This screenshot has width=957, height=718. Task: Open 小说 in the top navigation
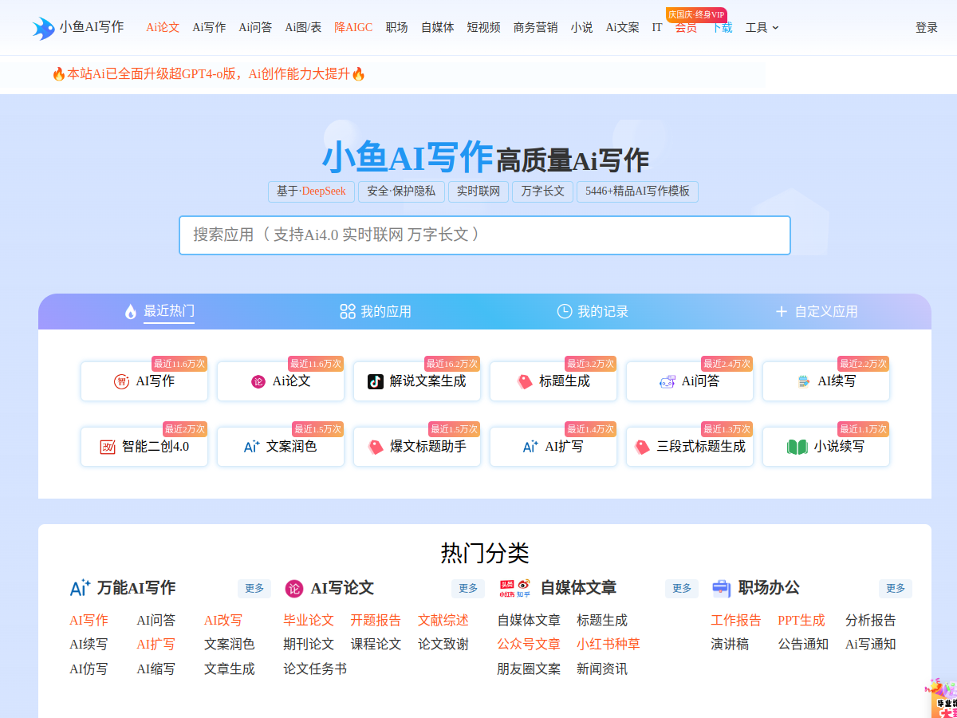pyautogui.click(x=581, y=28)
